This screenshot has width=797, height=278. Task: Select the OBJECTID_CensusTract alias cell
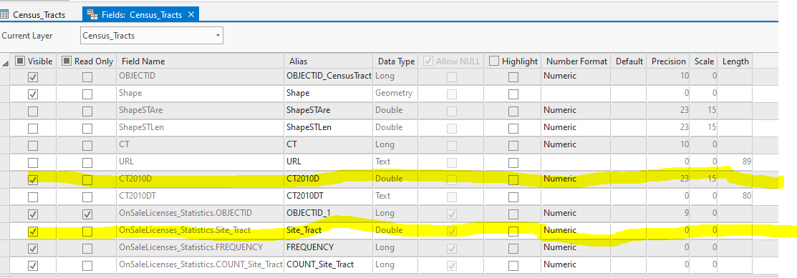pyautogui.click(x=329, y=76)
